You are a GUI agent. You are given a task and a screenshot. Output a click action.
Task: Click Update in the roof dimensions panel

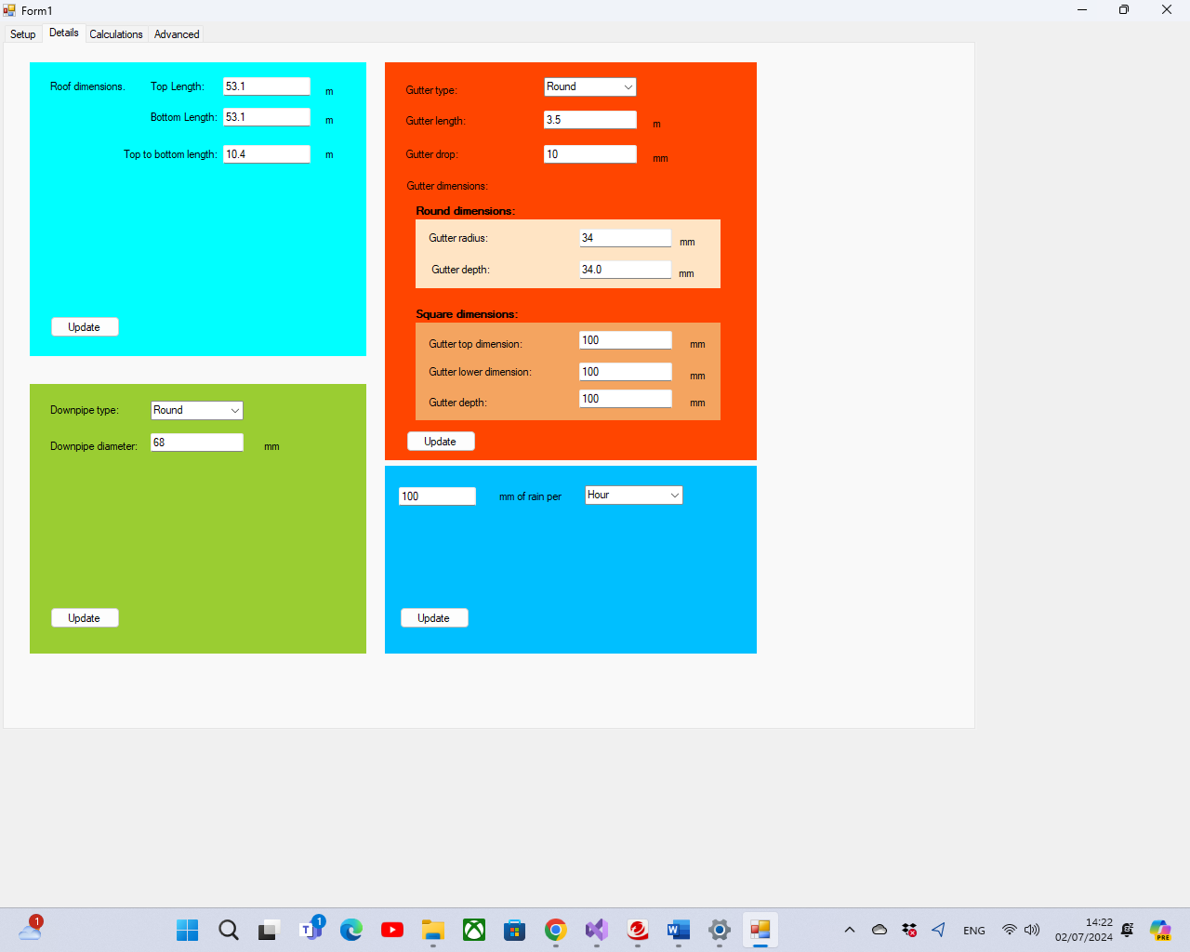pos(85,327)
